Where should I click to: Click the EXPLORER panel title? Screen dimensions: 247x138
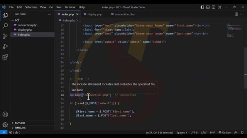pyautogui.click(x=20, y=14)
